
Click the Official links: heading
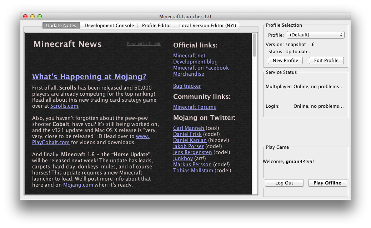click(195, 45)
